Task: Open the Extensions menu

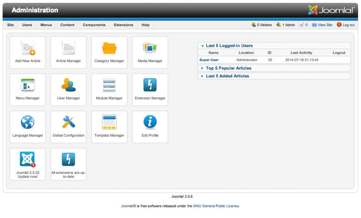Action: tap(123, 25)
